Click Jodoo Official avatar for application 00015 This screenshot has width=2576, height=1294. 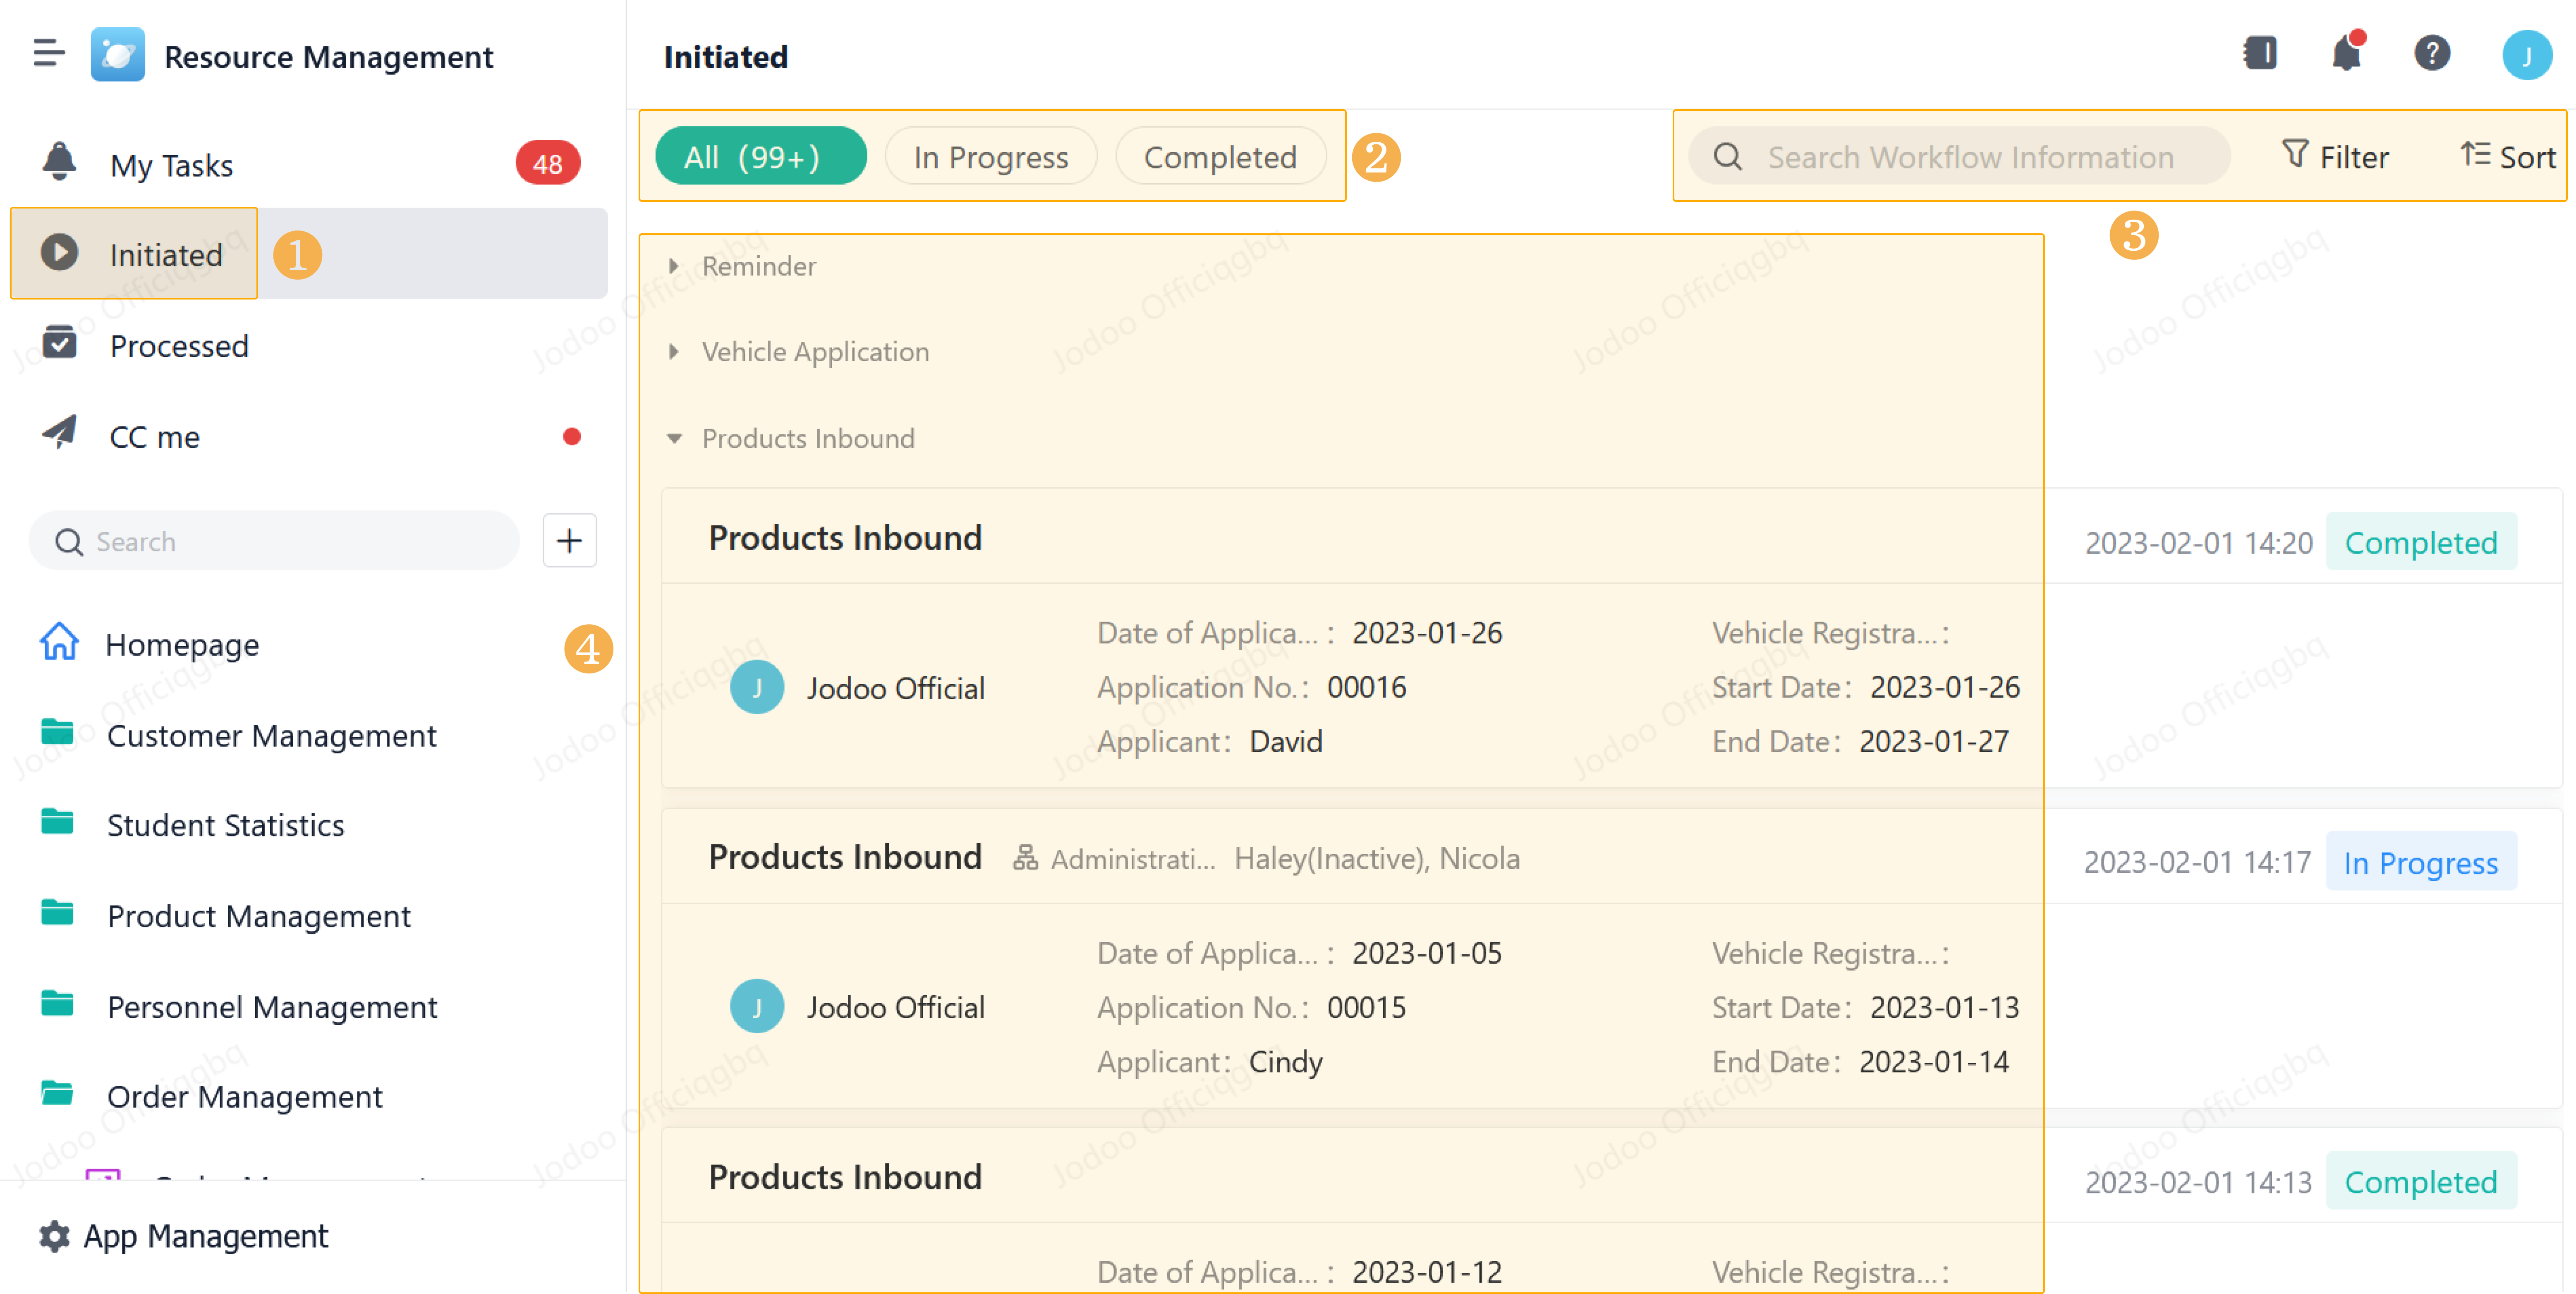tap(757, 1007)
